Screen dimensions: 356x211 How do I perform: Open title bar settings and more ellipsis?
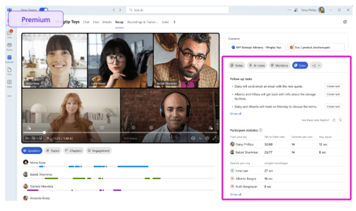289,10
